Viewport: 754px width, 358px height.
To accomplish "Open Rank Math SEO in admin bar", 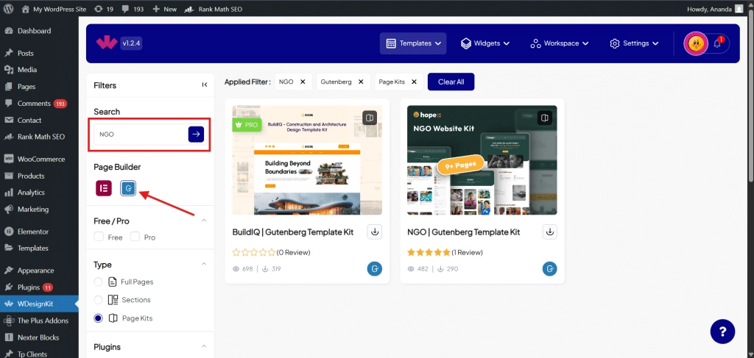I will [x=213, y=9].
